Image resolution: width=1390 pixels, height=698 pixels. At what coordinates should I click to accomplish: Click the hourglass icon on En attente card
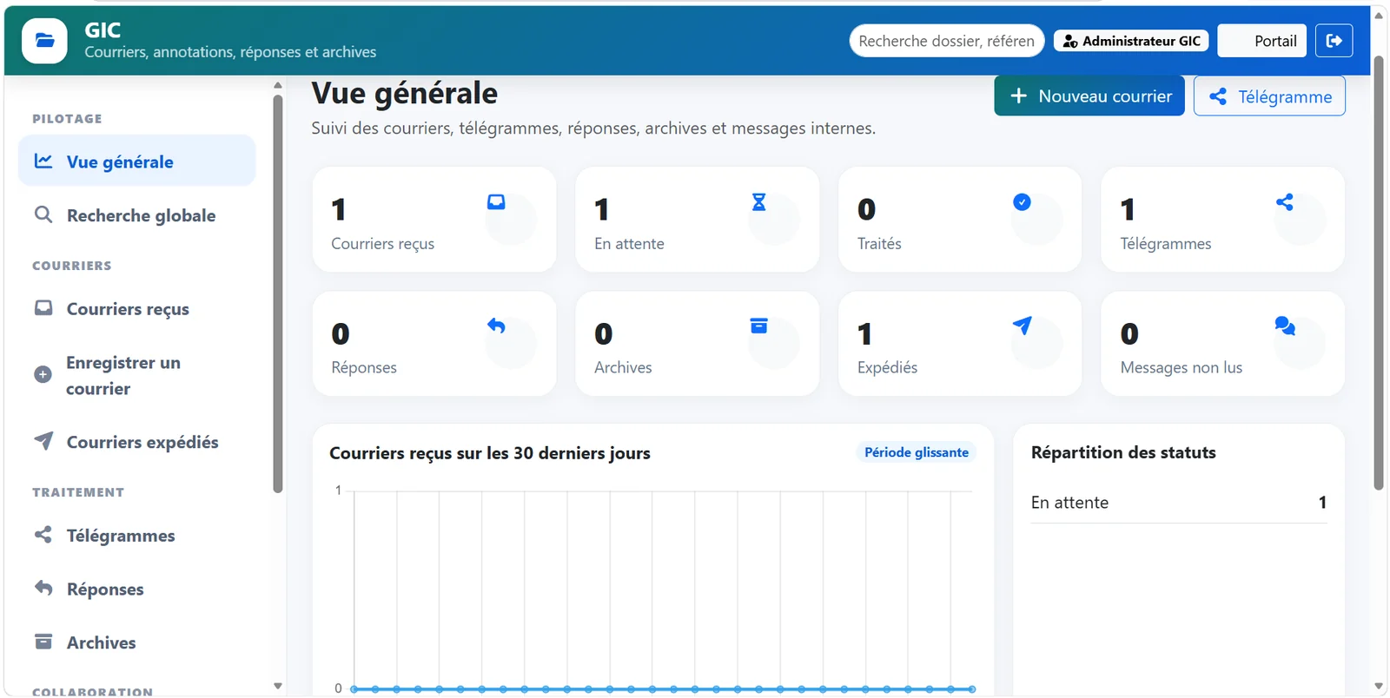[759, 201]
